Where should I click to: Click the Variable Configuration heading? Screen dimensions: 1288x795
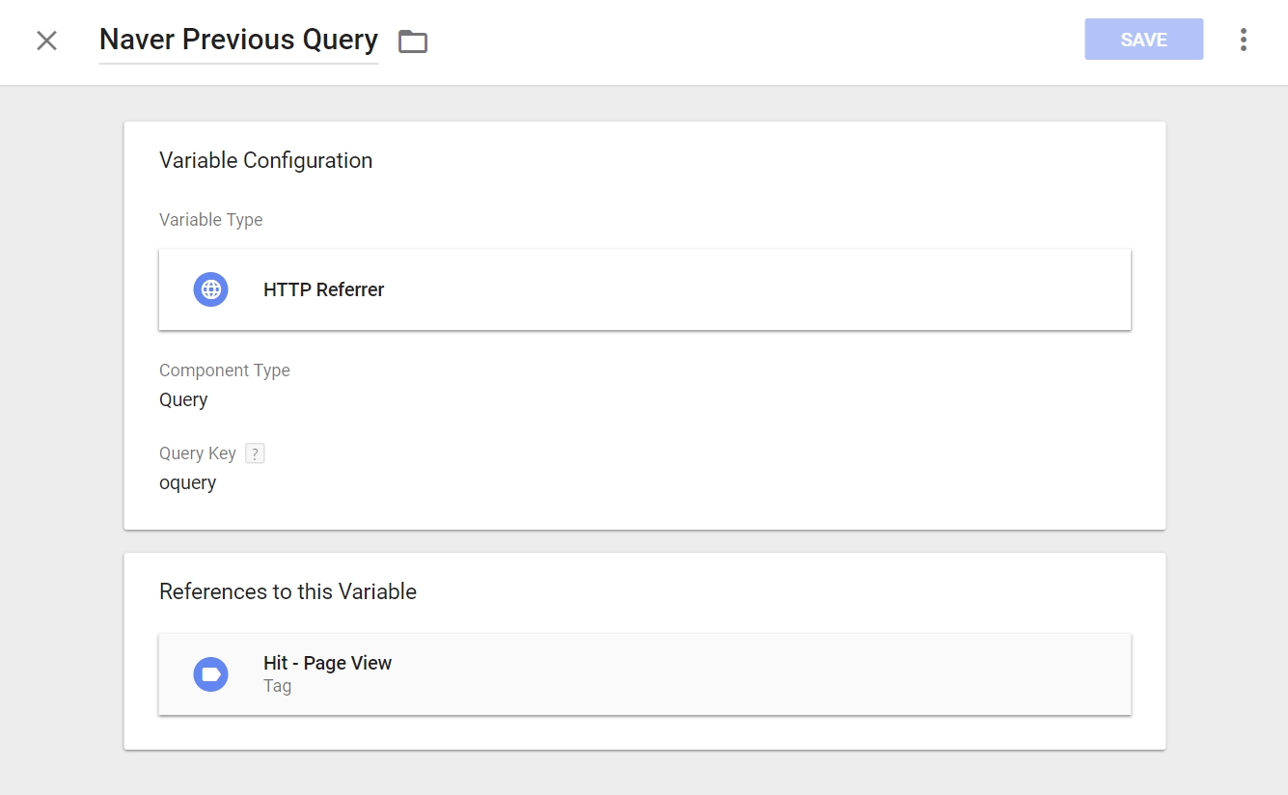click(265, 161)
